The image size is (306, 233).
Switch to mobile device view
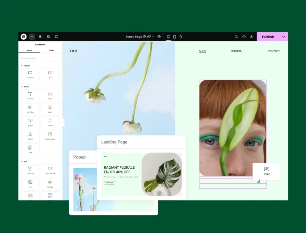click(180, 37)
